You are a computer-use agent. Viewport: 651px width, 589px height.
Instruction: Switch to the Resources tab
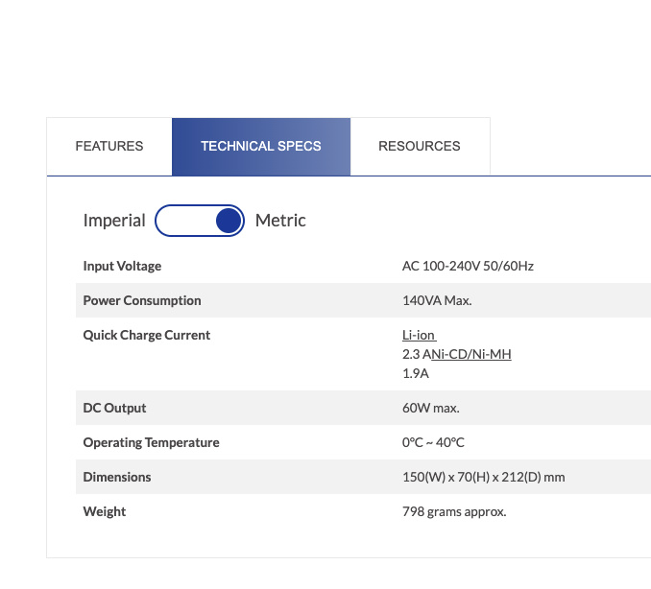click(x=420, y=147)
